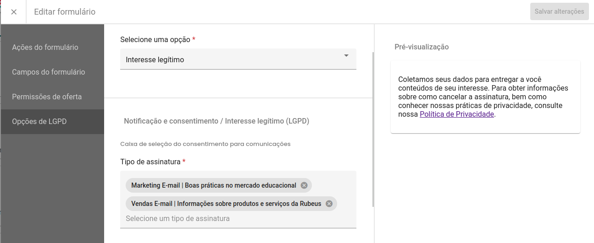Click the Caixa de seleção do consentimento text
Image resolution: width=594 pixels, height=243 pixels.
[205, 144]
